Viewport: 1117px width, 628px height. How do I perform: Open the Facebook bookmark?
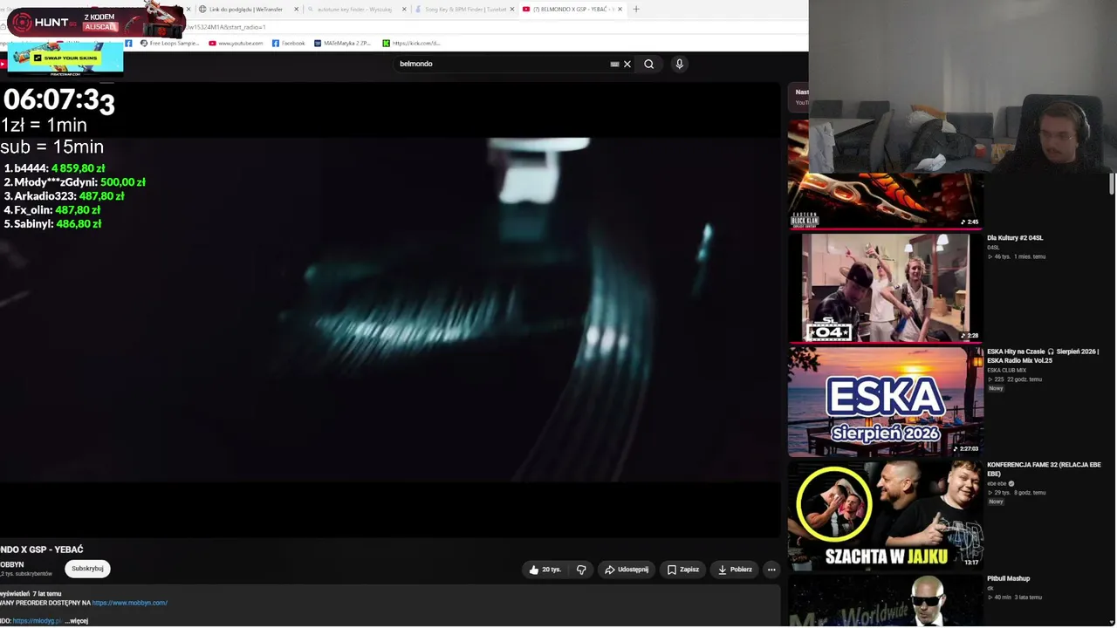[x=289, y=43]
